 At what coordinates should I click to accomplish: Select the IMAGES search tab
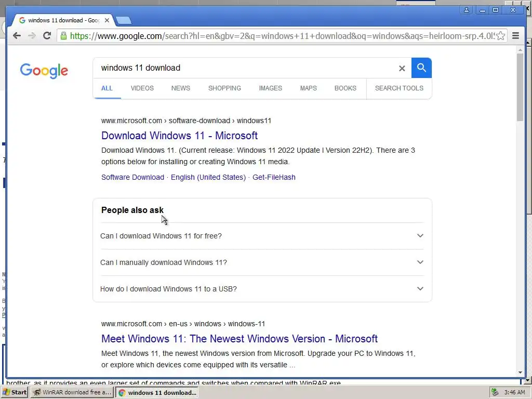pos(270,88)
